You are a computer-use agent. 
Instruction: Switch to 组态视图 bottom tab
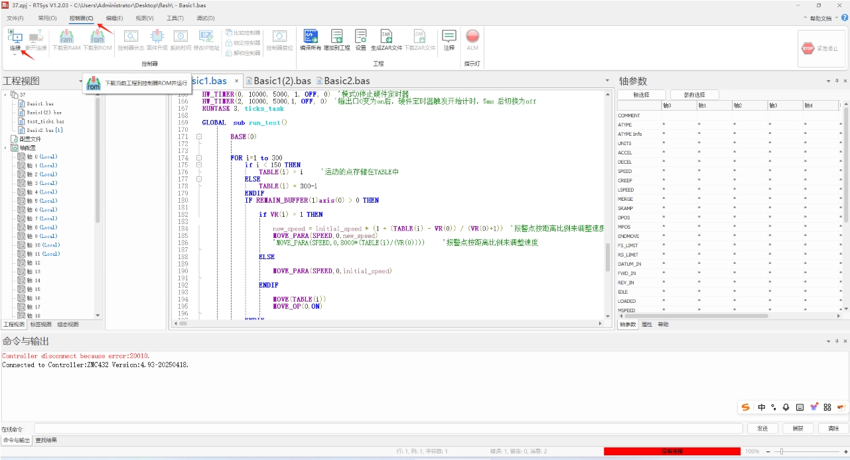(68, 325)
